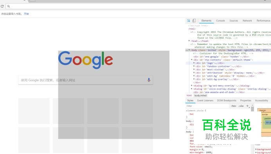
Task: Select the one-google div line in DOM tree
Action: [x=221, y=57]
